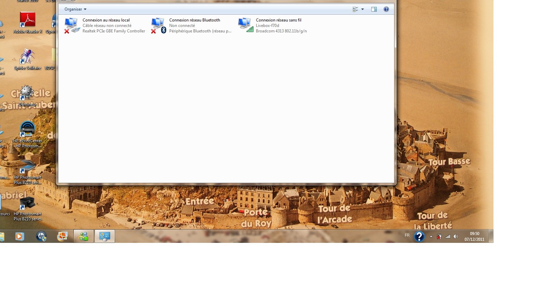
Task: Switch to the network connections taskbar button
Action: (x=105, y=236)
